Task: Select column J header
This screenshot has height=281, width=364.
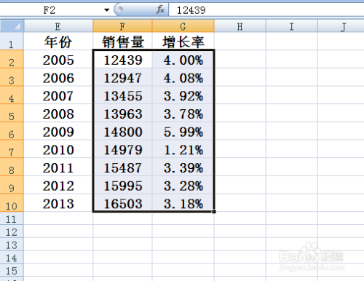Action: tap(341, 26)
